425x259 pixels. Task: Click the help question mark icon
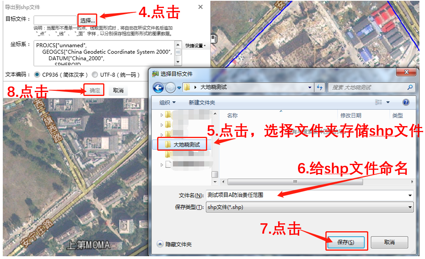tap(406, 102)
